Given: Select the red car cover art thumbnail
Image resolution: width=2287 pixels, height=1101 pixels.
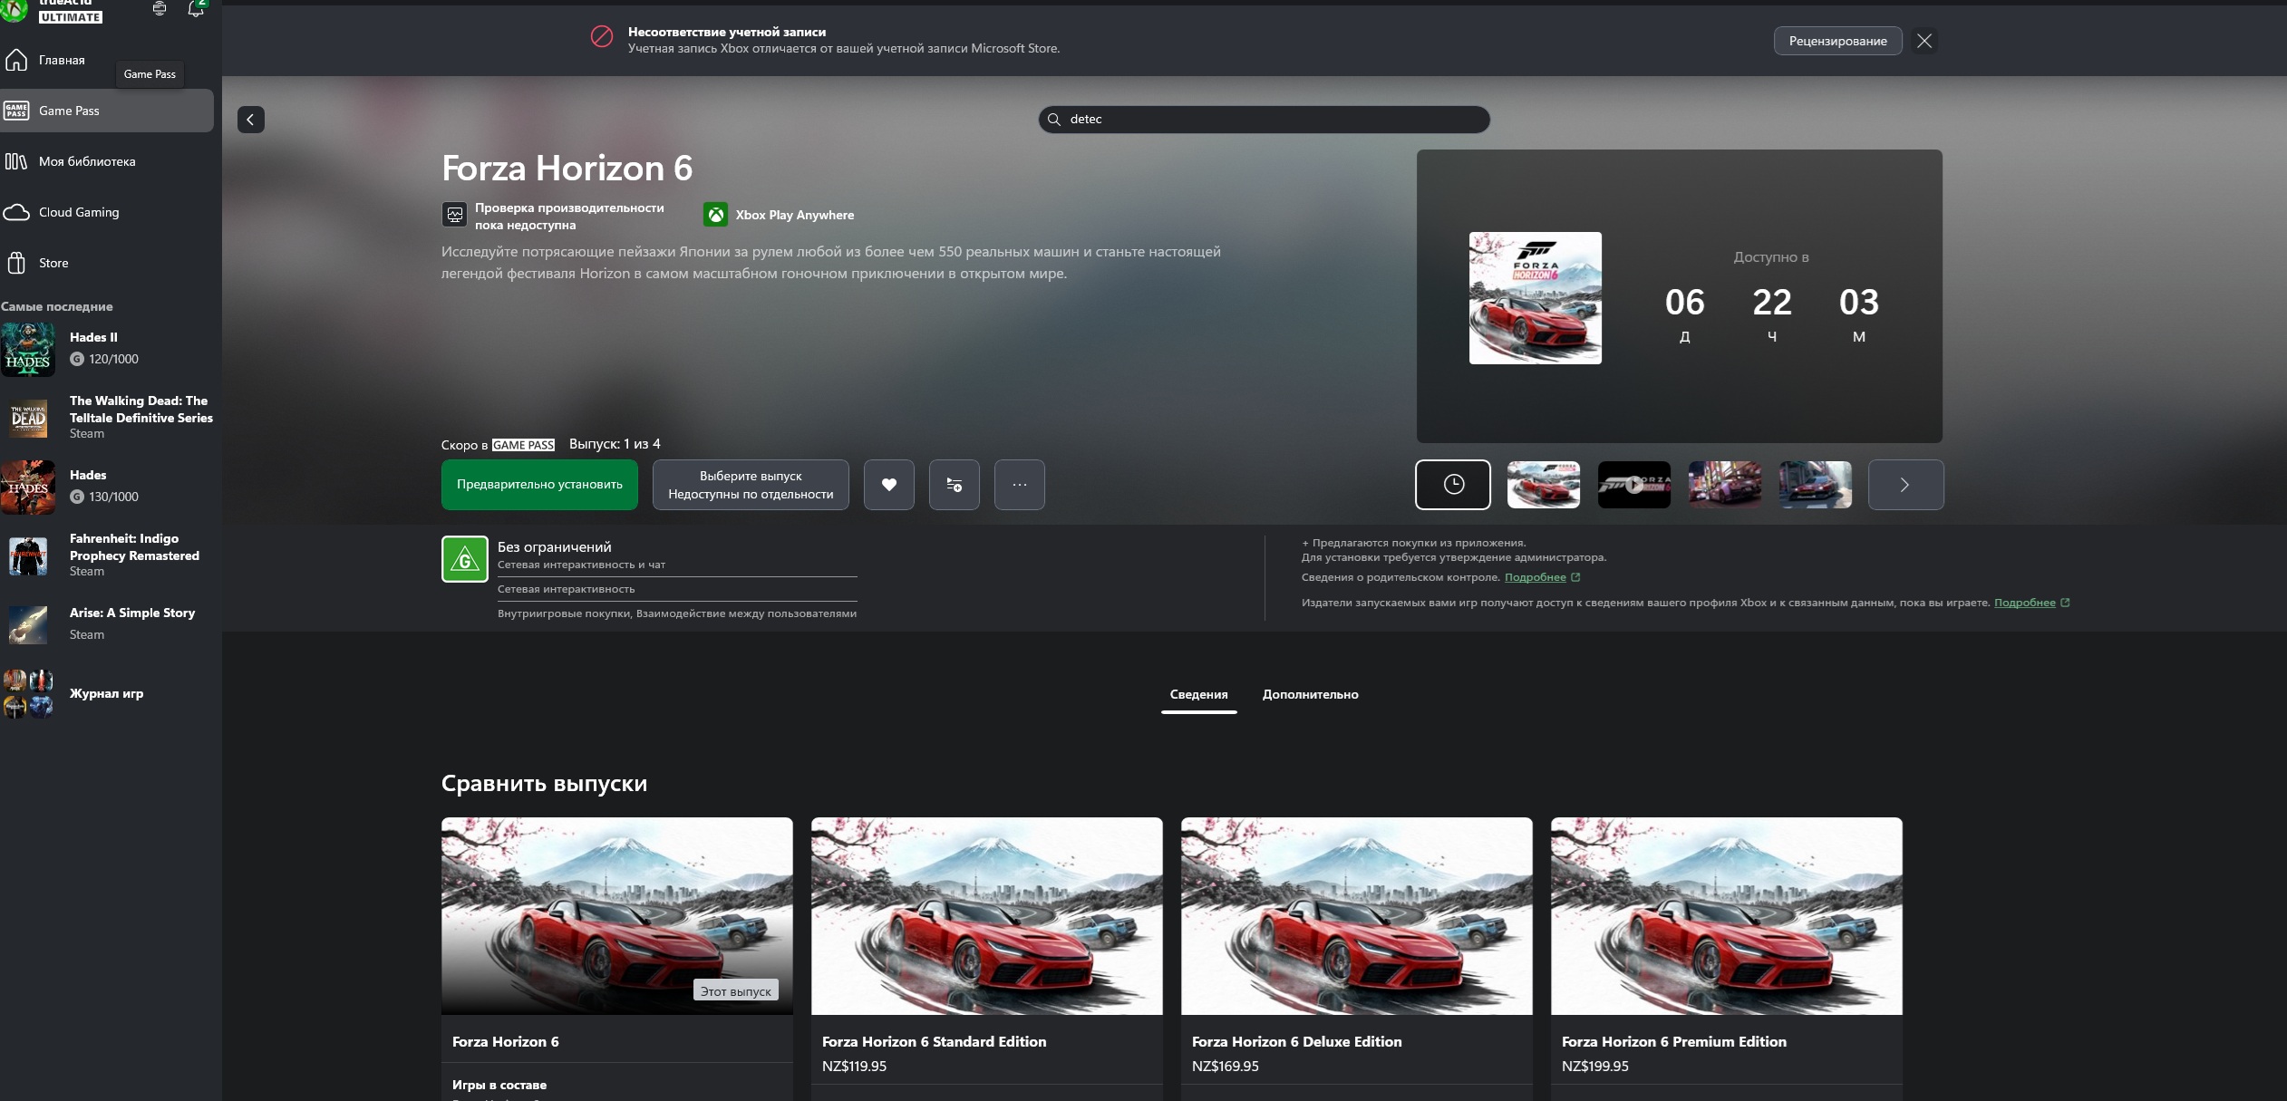Looking at the screenshot, I should 1544,485.
